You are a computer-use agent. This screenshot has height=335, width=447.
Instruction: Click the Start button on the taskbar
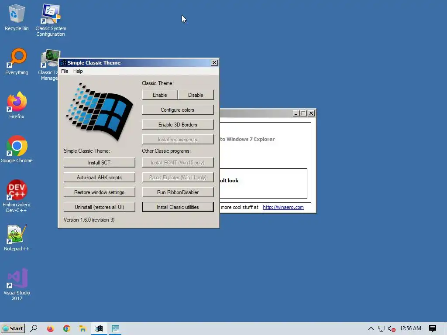click(13, 328)
